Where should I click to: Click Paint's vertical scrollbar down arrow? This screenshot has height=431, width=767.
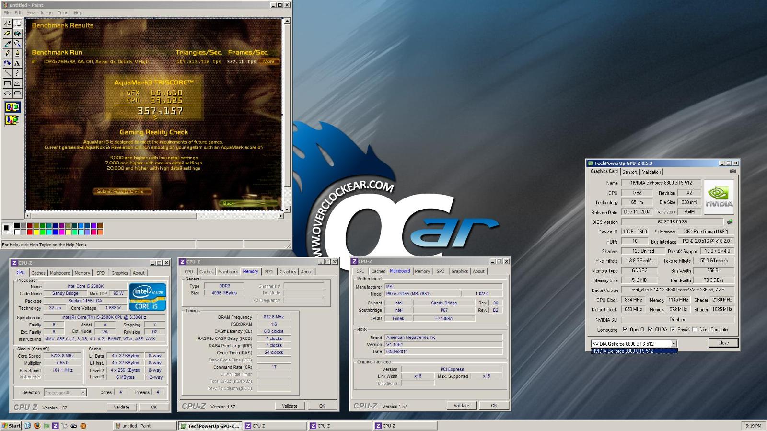point(287,210)
